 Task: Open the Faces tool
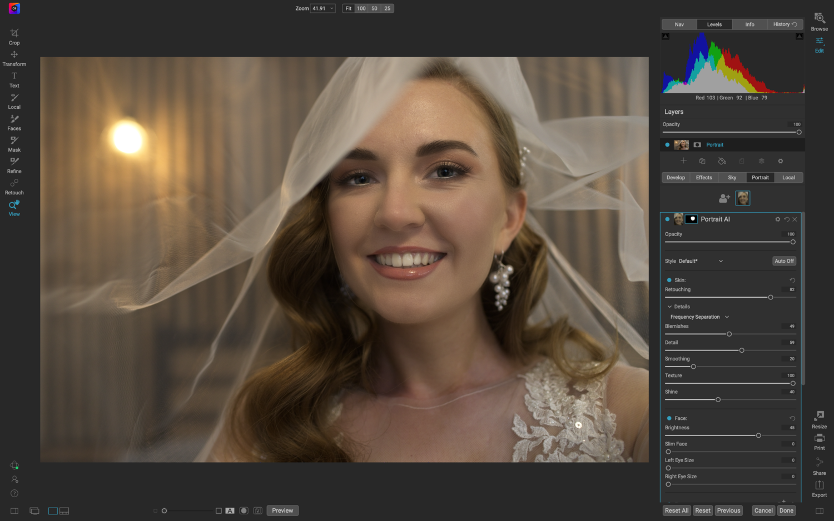(14, 119)
